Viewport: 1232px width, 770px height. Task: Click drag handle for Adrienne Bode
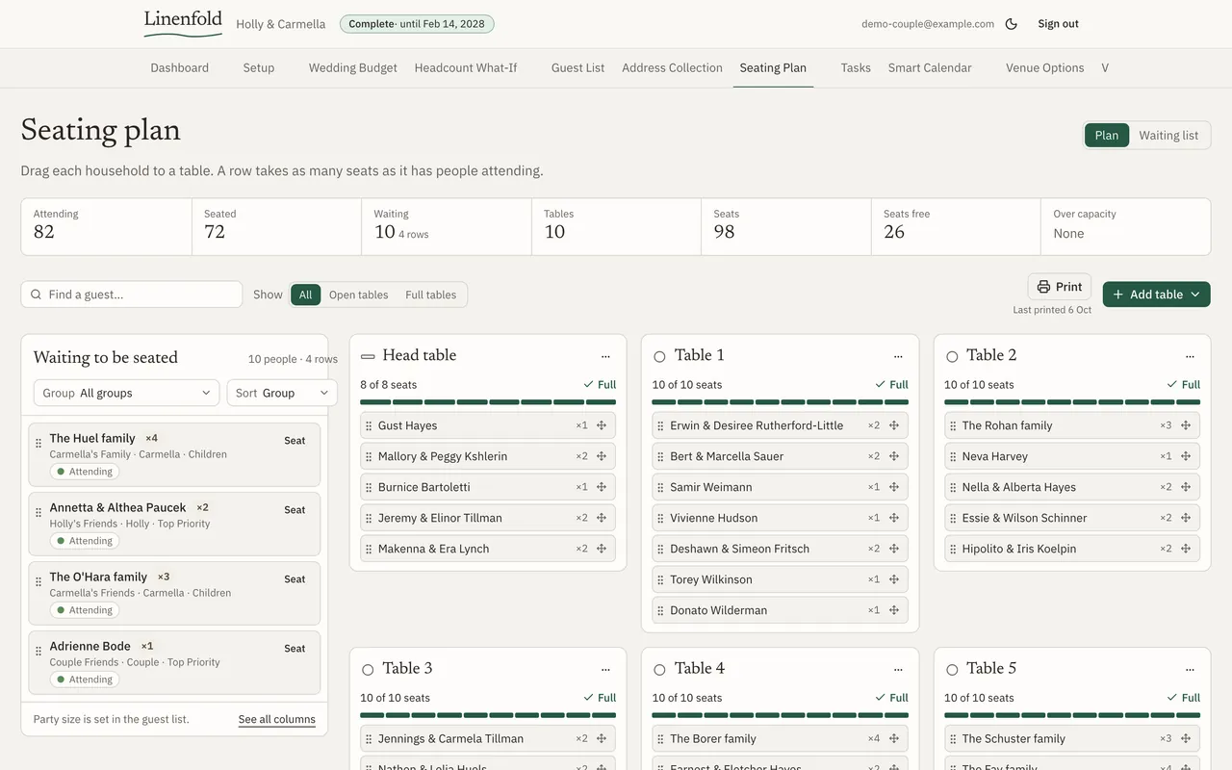click(38, 652)
